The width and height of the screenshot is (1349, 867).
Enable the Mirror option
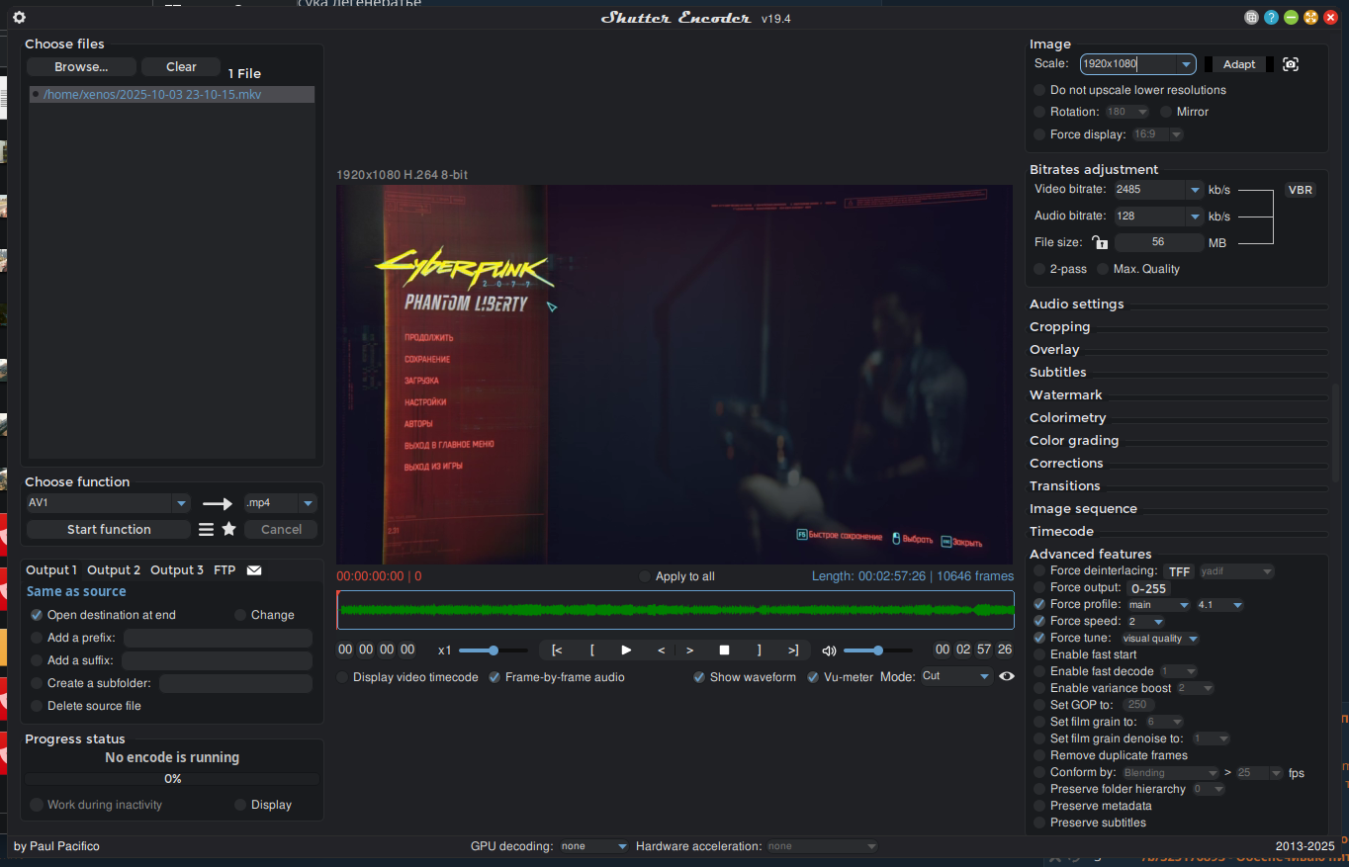tap(1166, 112)
